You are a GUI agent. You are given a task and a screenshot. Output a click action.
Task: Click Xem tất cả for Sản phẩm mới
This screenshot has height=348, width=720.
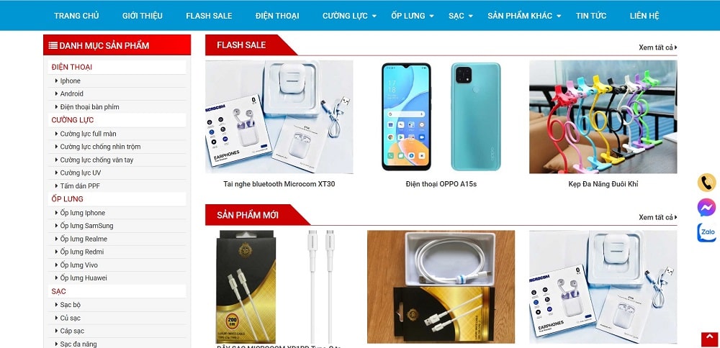click(658, 217)
